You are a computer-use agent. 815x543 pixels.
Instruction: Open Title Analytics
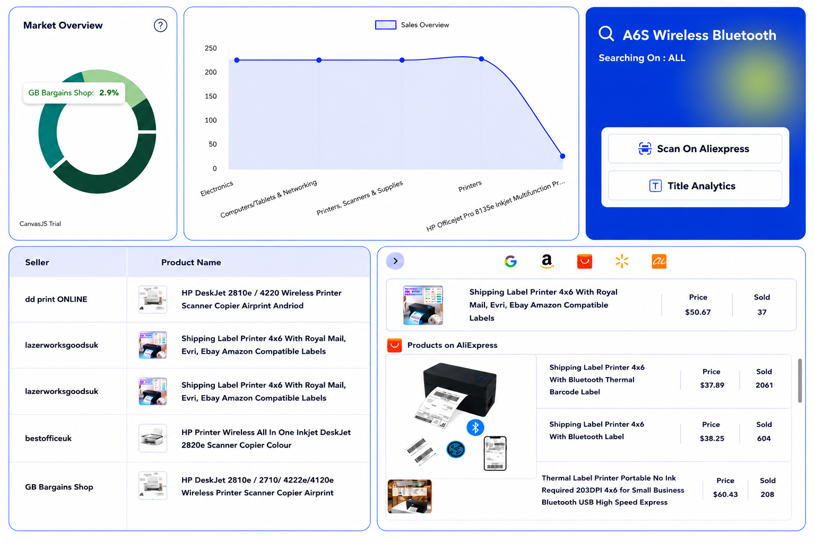[695, 186]
